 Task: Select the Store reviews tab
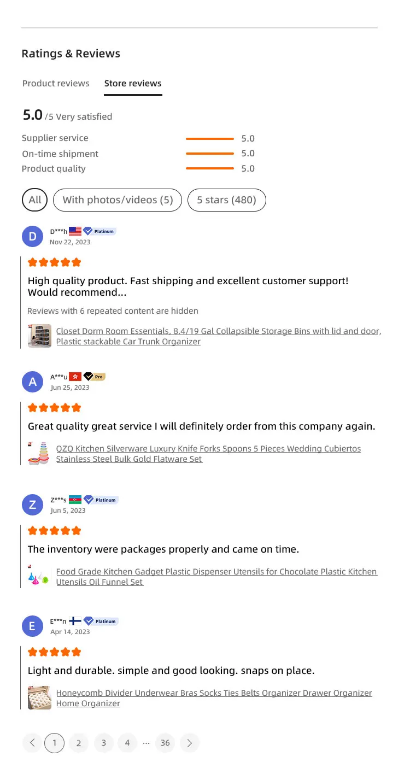coord(133,84)
